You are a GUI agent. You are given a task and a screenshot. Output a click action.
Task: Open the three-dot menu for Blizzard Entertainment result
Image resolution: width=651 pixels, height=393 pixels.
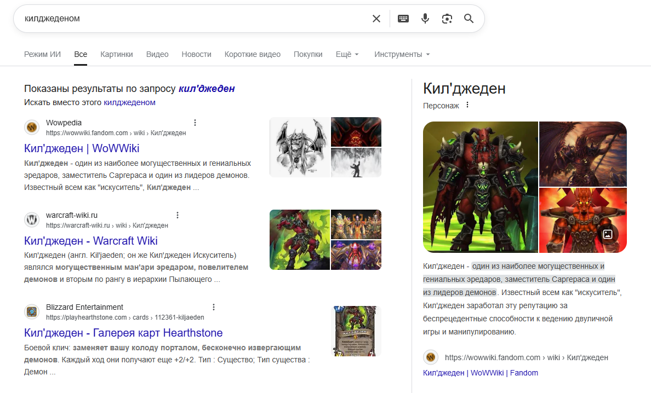coord(214,307)
